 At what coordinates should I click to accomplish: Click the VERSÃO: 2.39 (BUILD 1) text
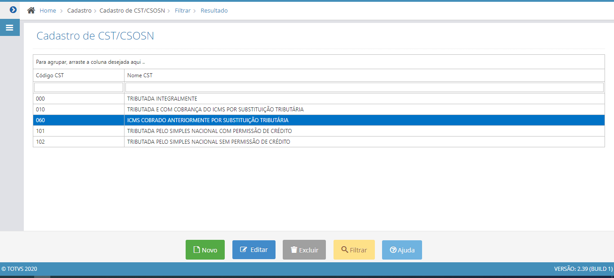[x=583, y=269]
